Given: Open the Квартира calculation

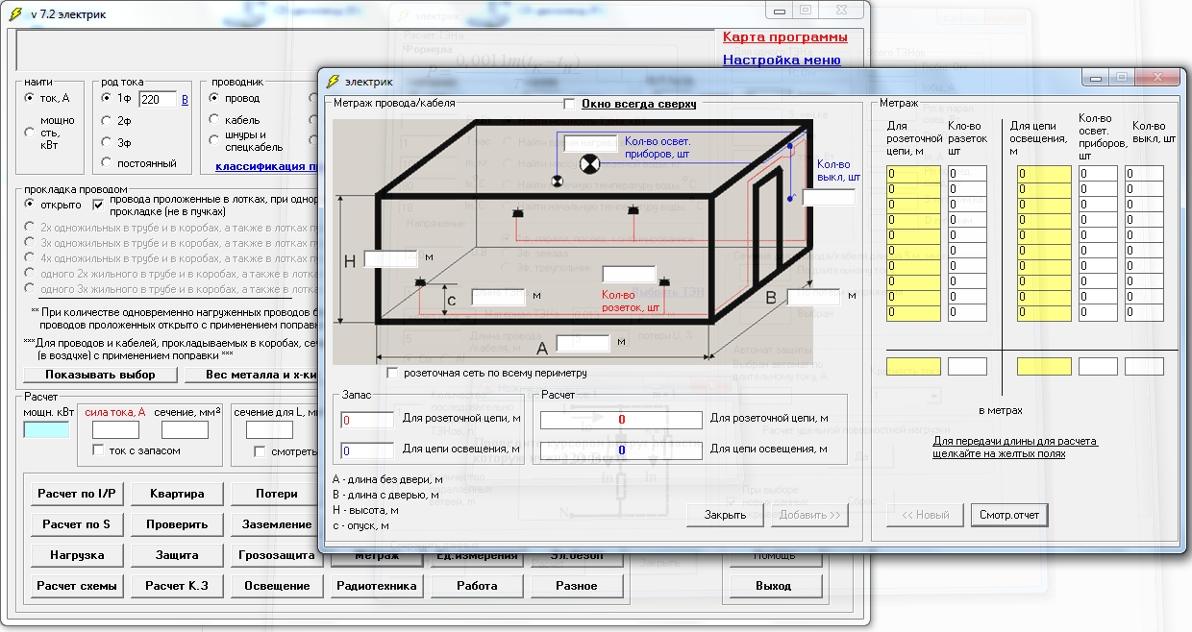Looking at the screenshot, I should click(x=177, y=494).
